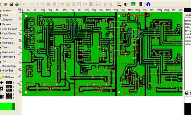
Task: Print the board using the printer icon
Action: click(x=17, y=4)
